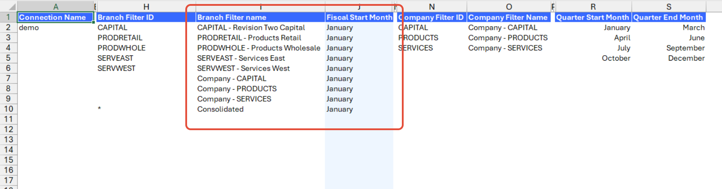This screenshot has width=722, height=189.
Task: Click the Quarter Start Month header cell
Action: 593,17
